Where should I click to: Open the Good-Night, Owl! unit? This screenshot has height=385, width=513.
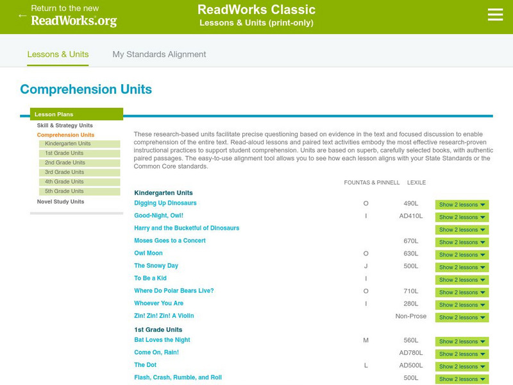pos(158,216)
